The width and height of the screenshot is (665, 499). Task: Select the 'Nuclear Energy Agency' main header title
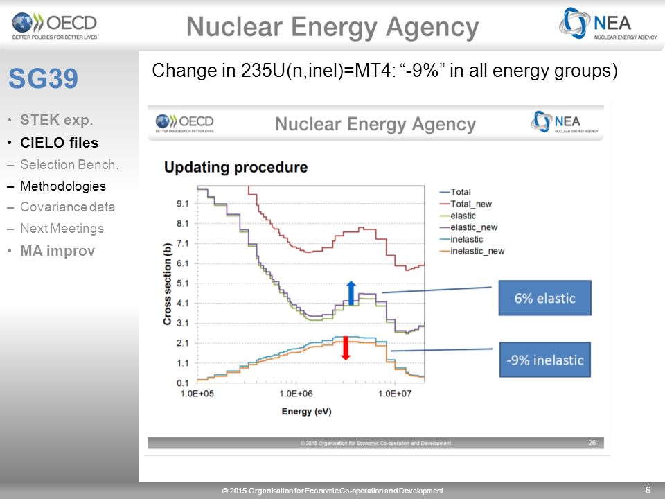332,27
